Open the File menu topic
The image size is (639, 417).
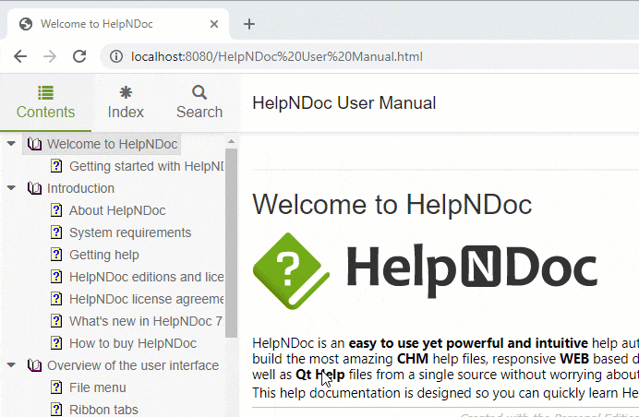pos(97,387)
